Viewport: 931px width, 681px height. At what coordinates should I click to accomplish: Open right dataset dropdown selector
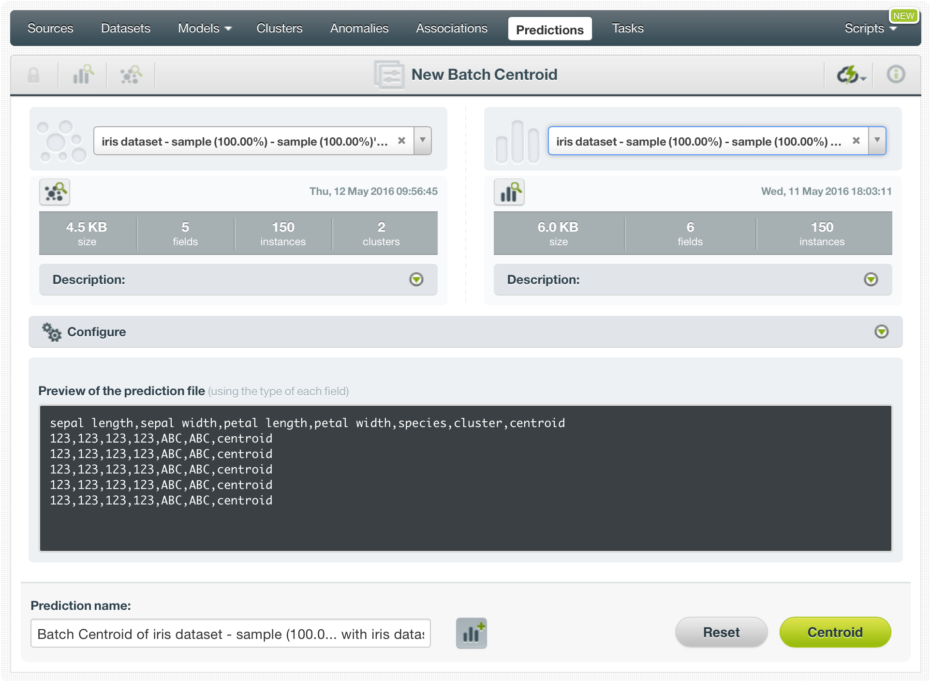click(x=877, y=141)
